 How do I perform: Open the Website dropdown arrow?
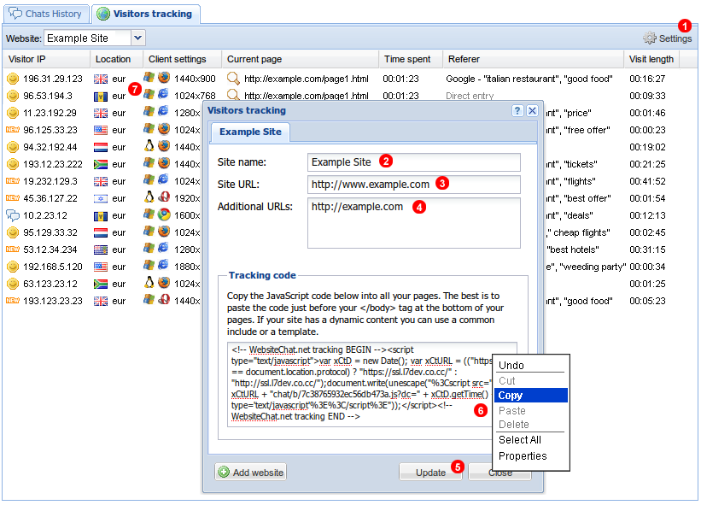tap(138, 38)
